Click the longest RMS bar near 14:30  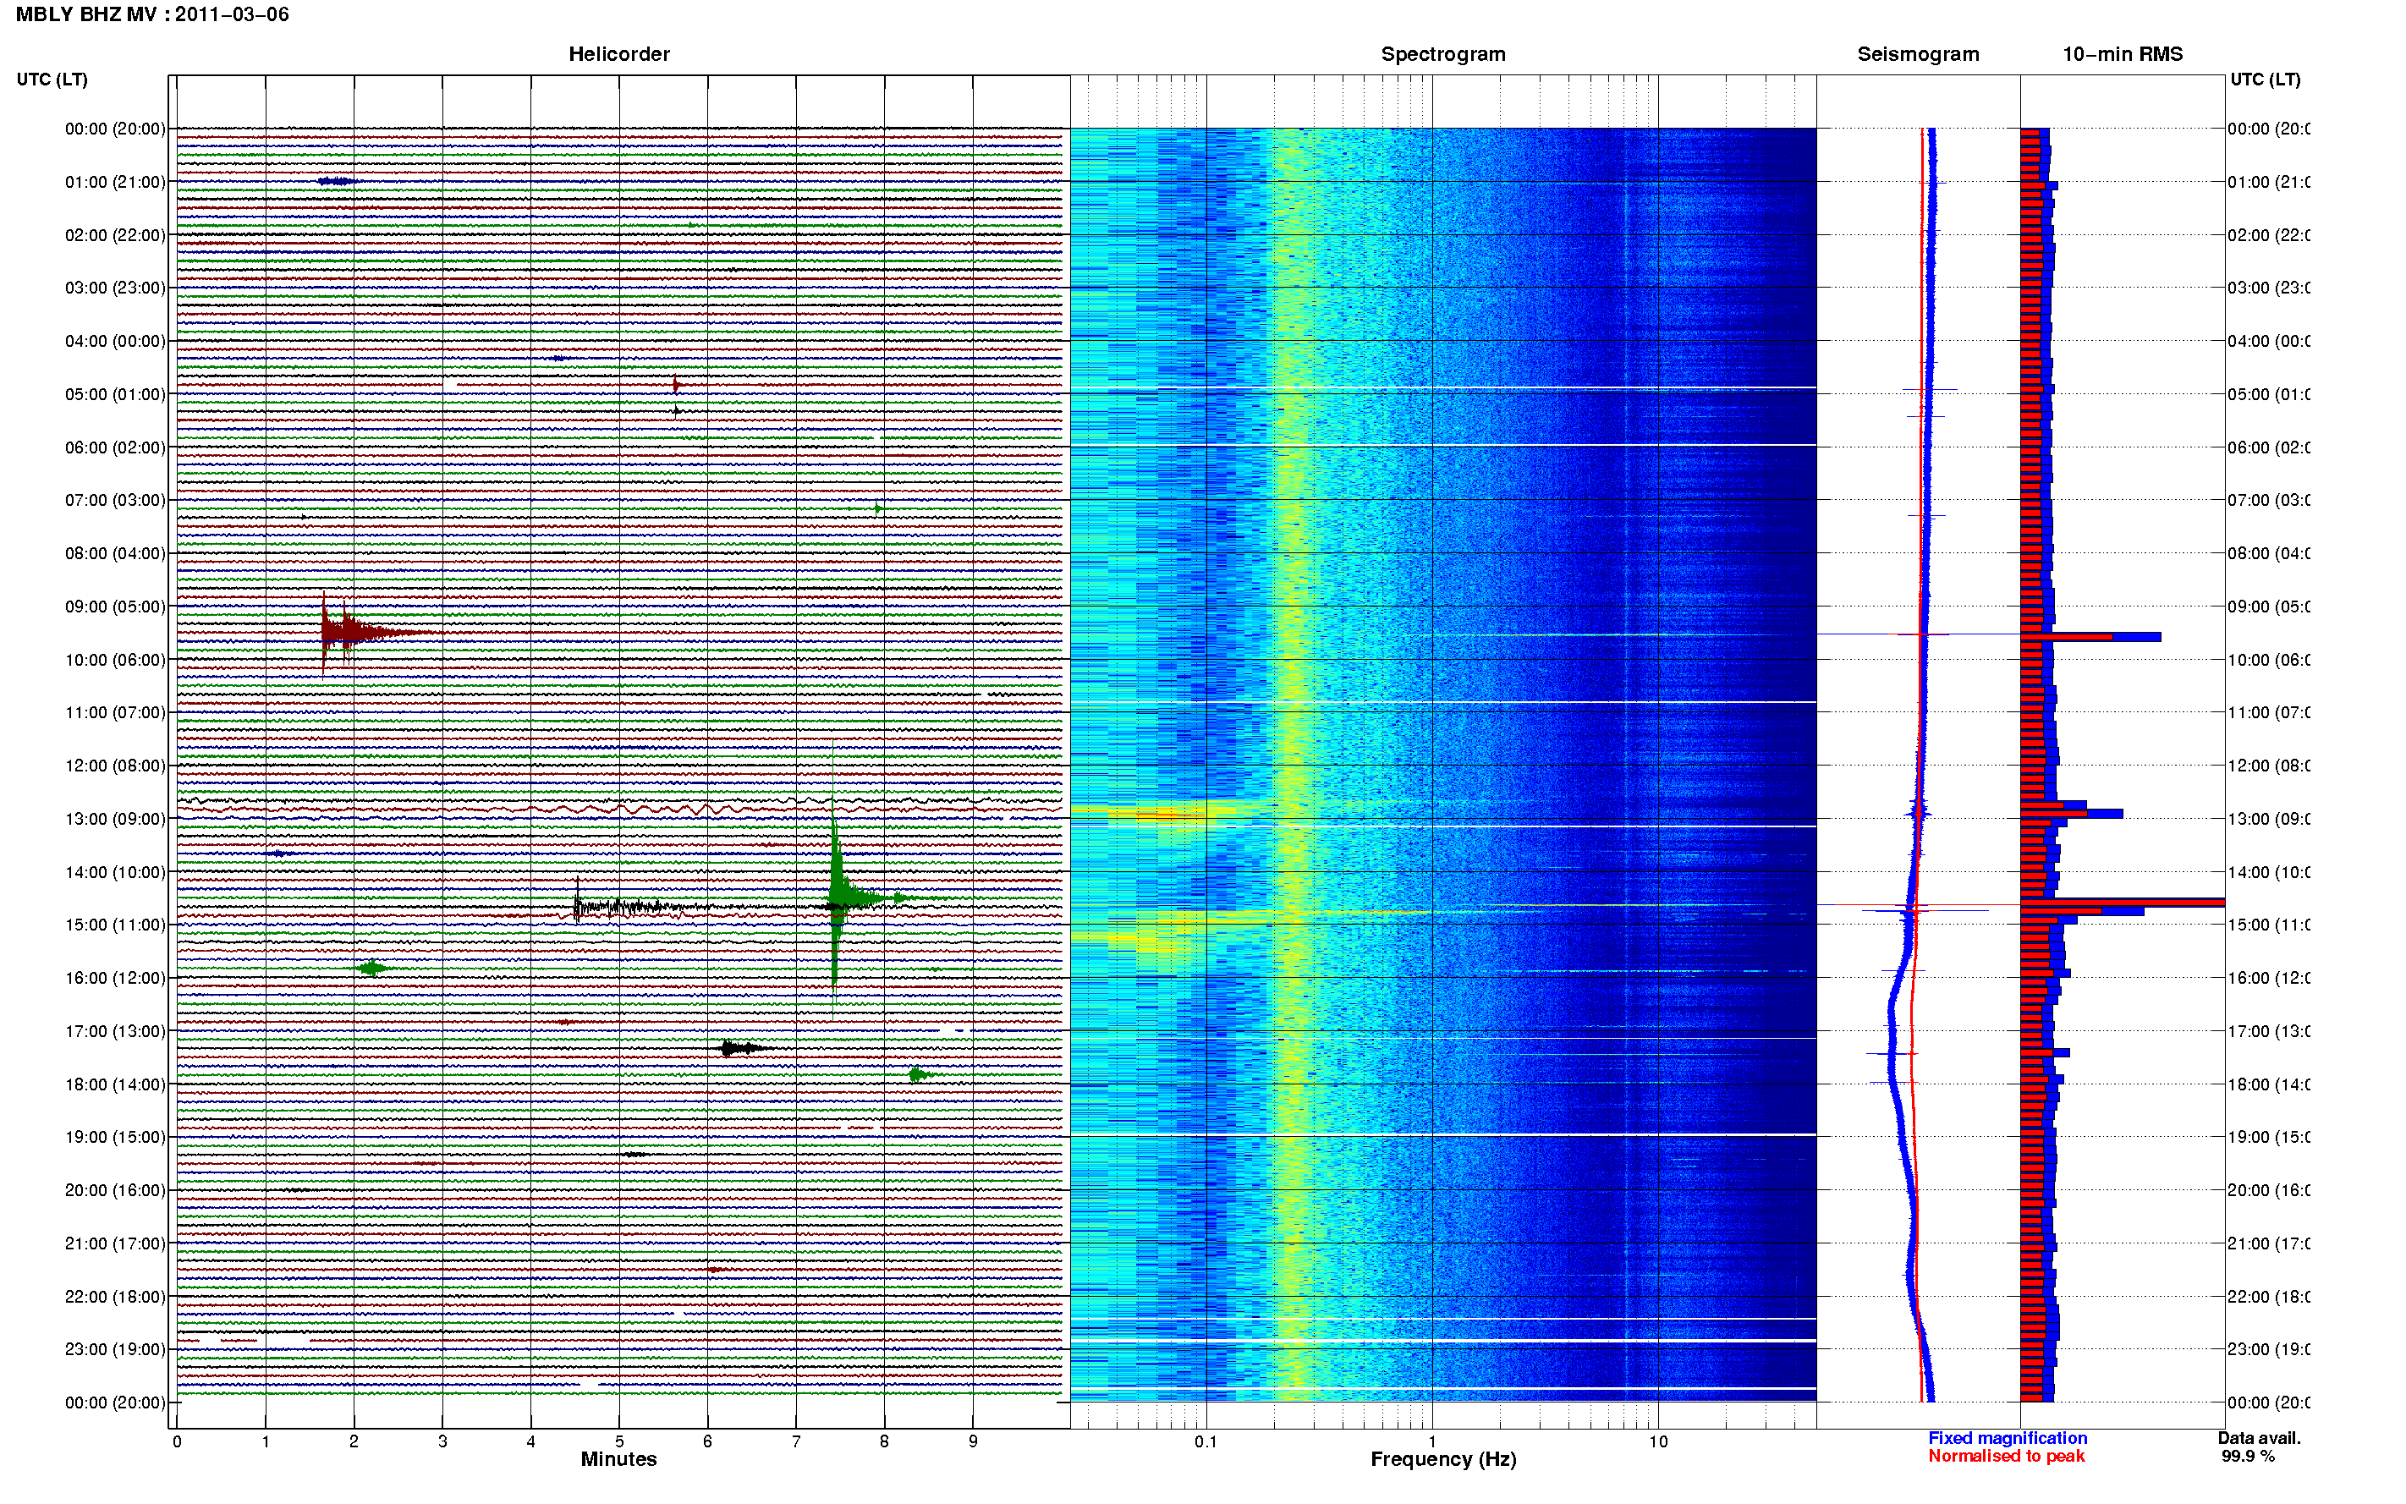click(2122, 903)
